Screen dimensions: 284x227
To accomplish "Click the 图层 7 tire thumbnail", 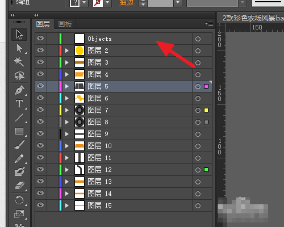I will click(80, 110).
